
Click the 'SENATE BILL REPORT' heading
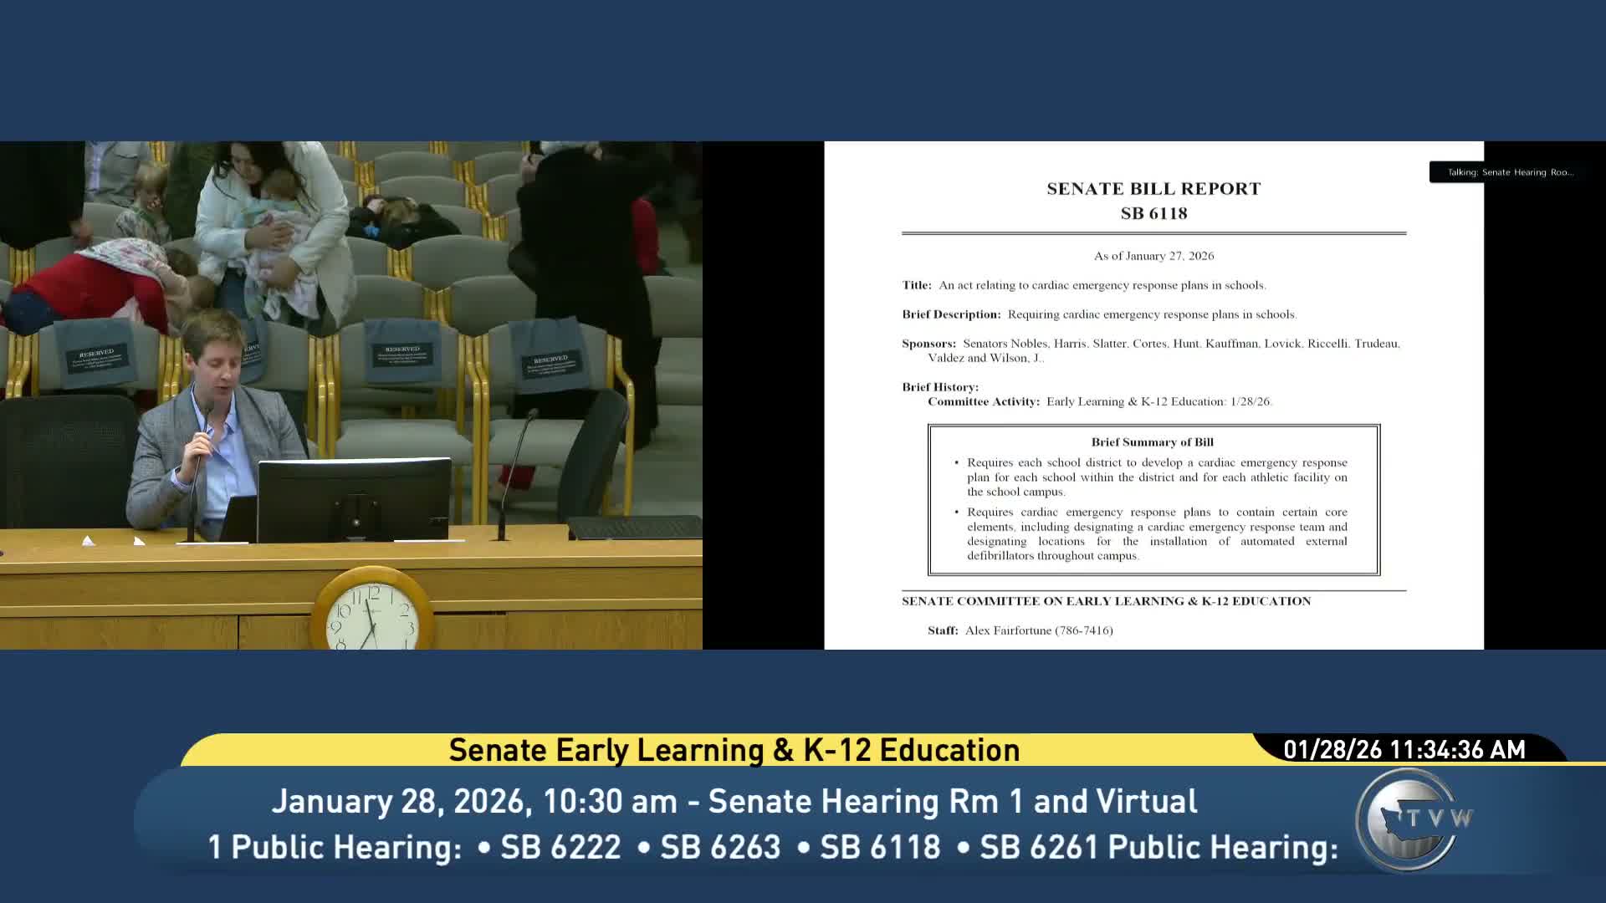[1153, 189]
